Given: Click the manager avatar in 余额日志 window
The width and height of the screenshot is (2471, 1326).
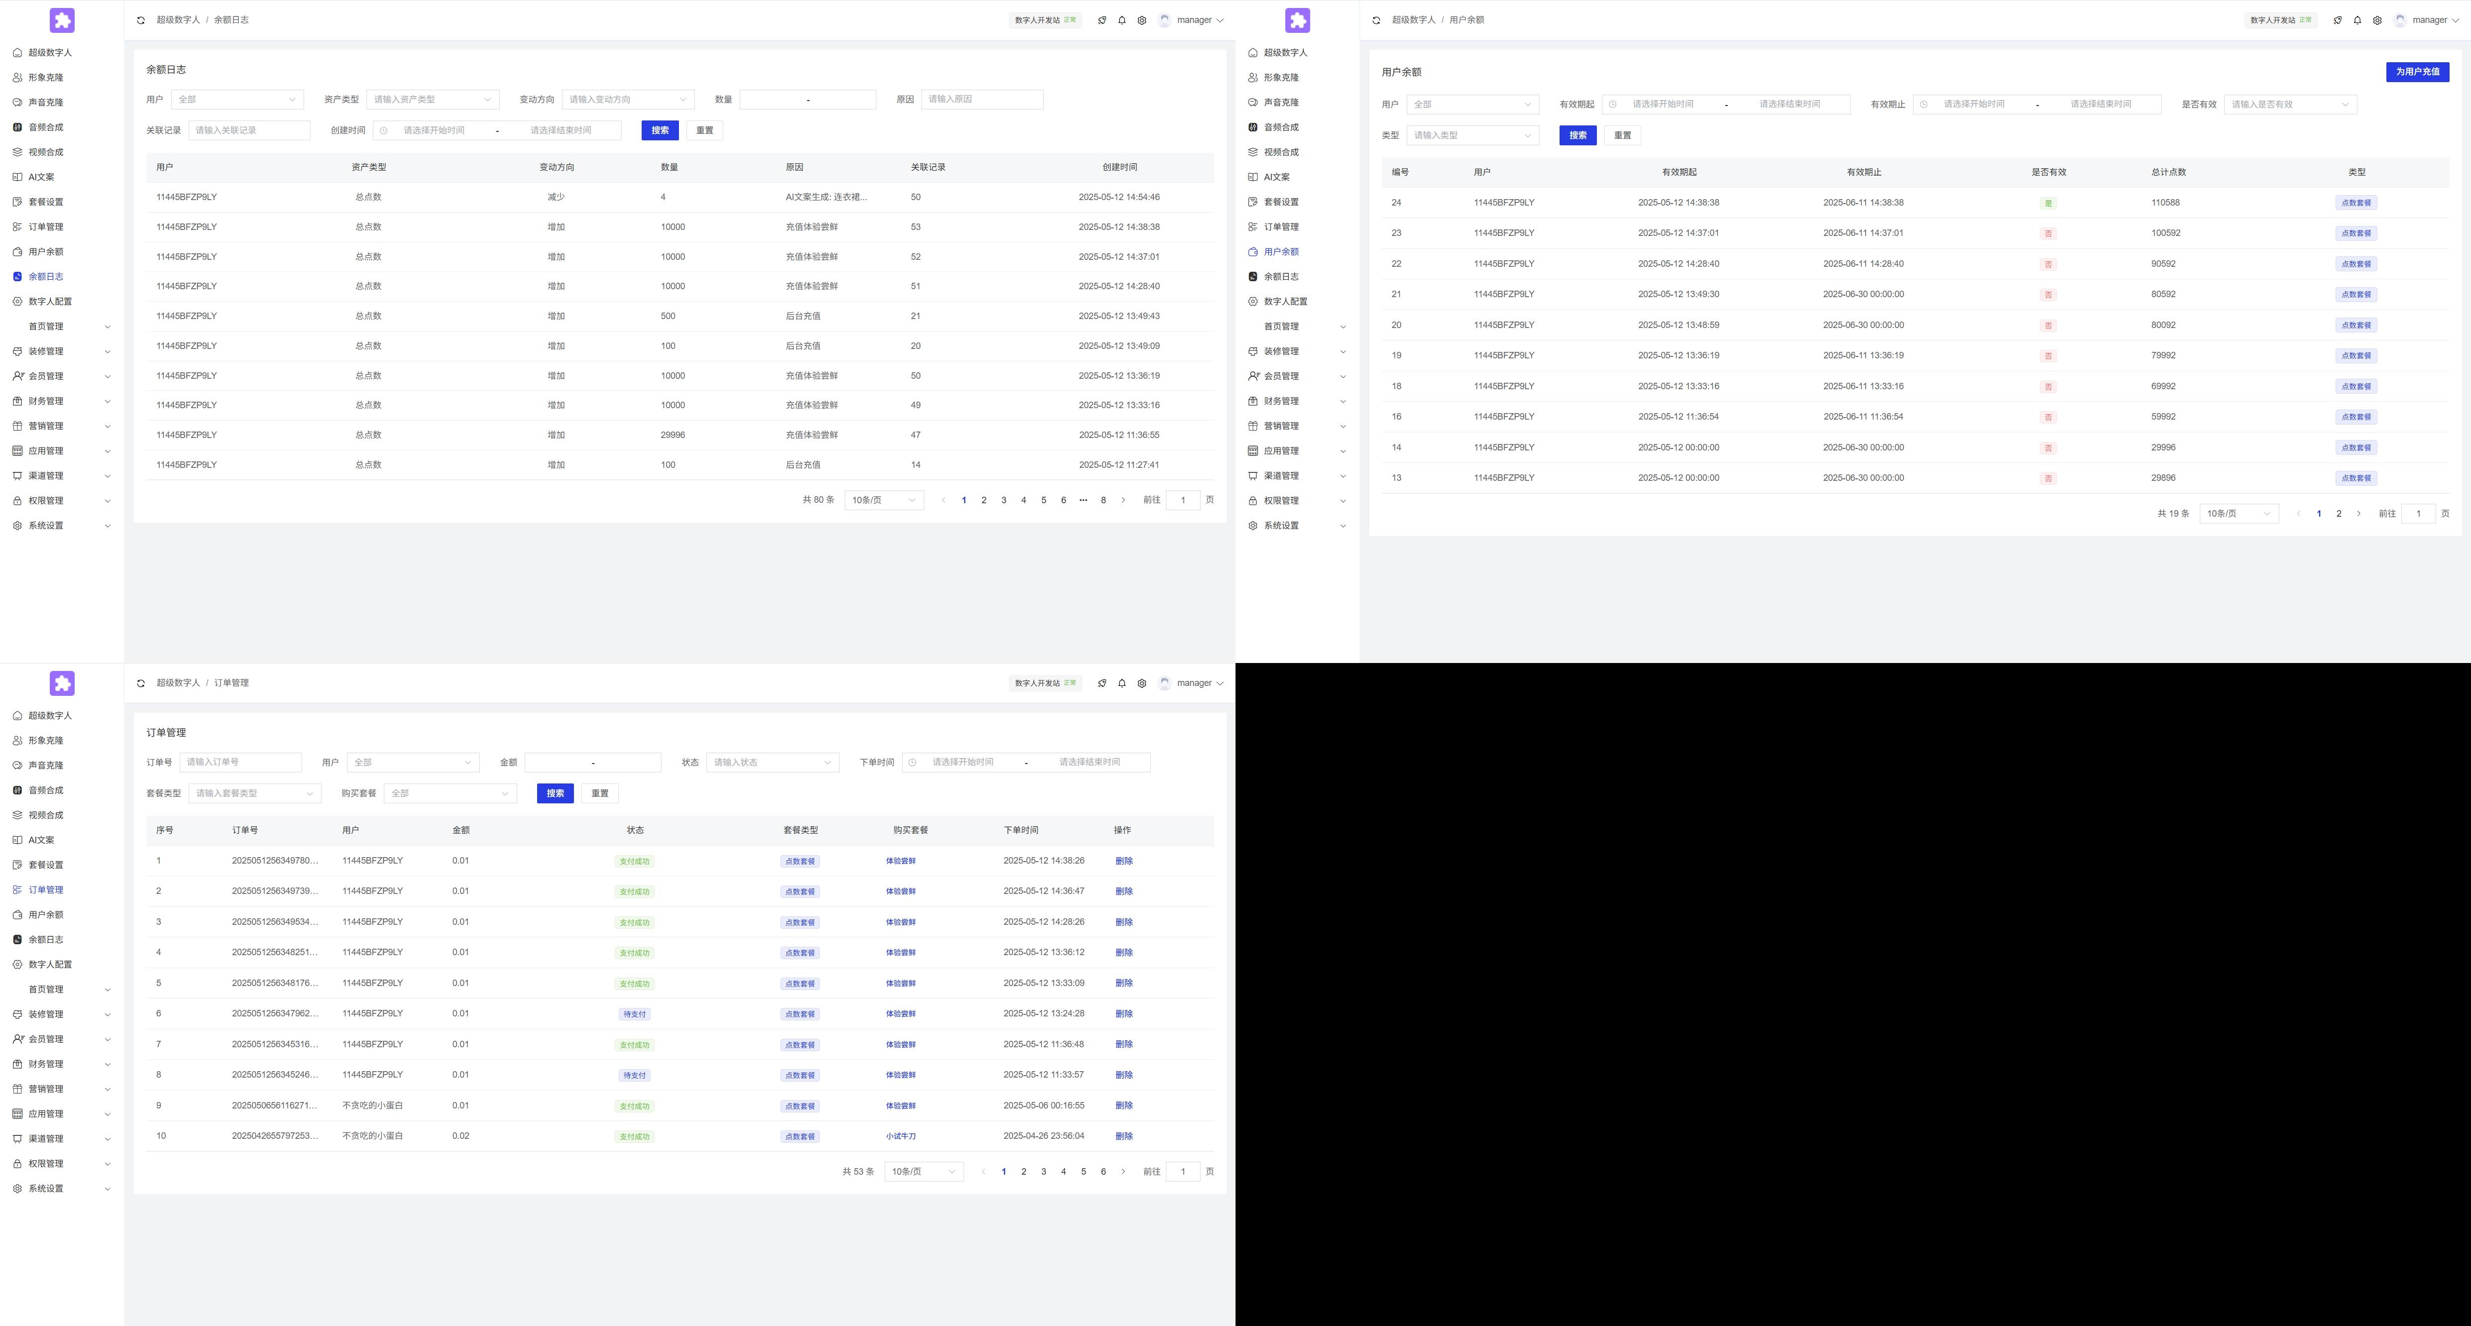Looking at the screenshot, I should pyautogui.click(x=1164, y=20).
